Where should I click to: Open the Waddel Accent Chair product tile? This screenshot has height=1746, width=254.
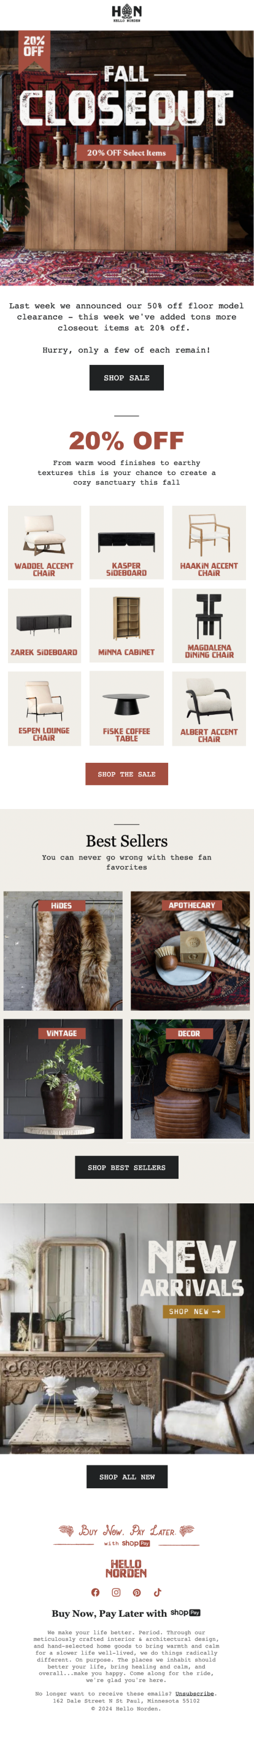point(45,543)
